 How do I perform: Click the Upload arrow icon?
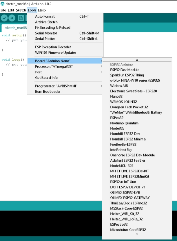pyautogui.click(x=12, y=18)
